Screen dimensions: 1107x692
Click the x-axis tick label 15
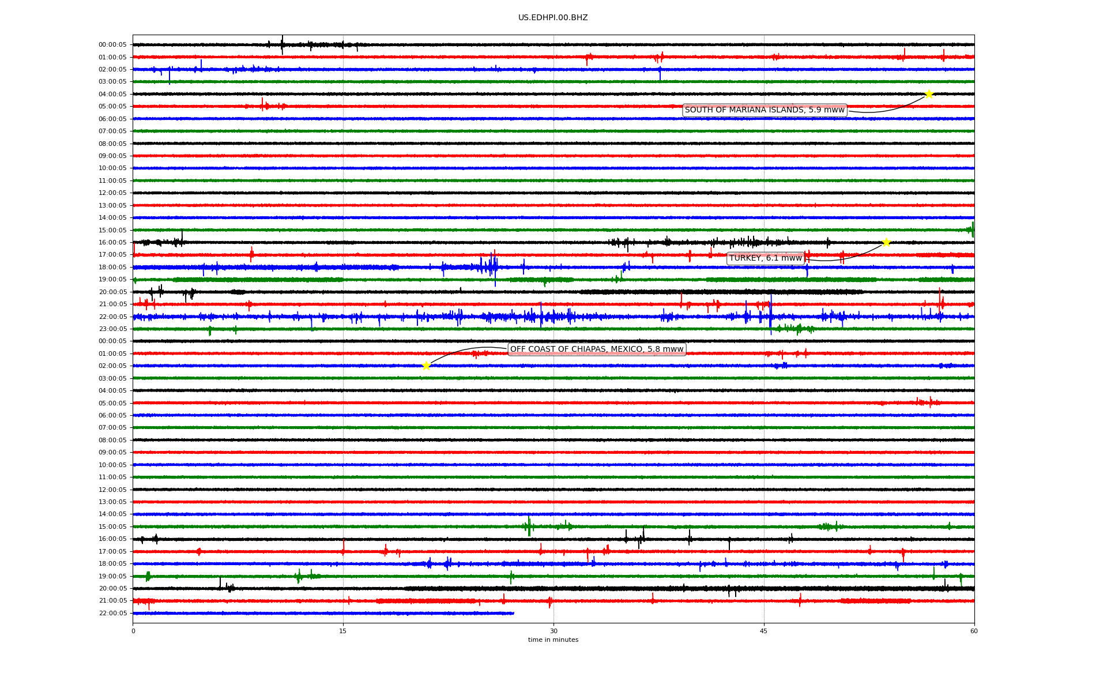(x=343, y=631)
